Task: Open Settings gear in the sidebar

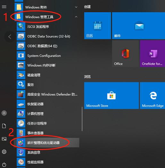Action: (x=4, y=152)
